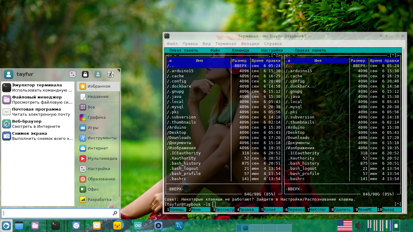Open the 'Левая панель' mc menu

(x=184, y=50)
